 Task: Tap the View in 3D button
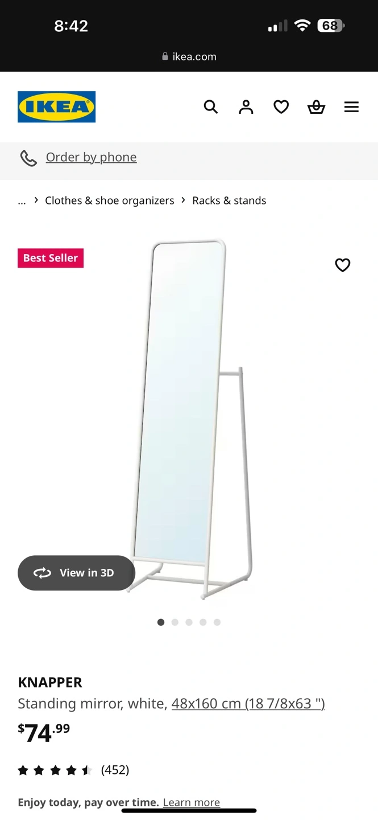coord(76,573)
